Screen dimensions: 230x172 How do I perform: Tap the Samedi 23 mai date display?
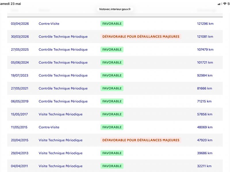tap(10, 4)
